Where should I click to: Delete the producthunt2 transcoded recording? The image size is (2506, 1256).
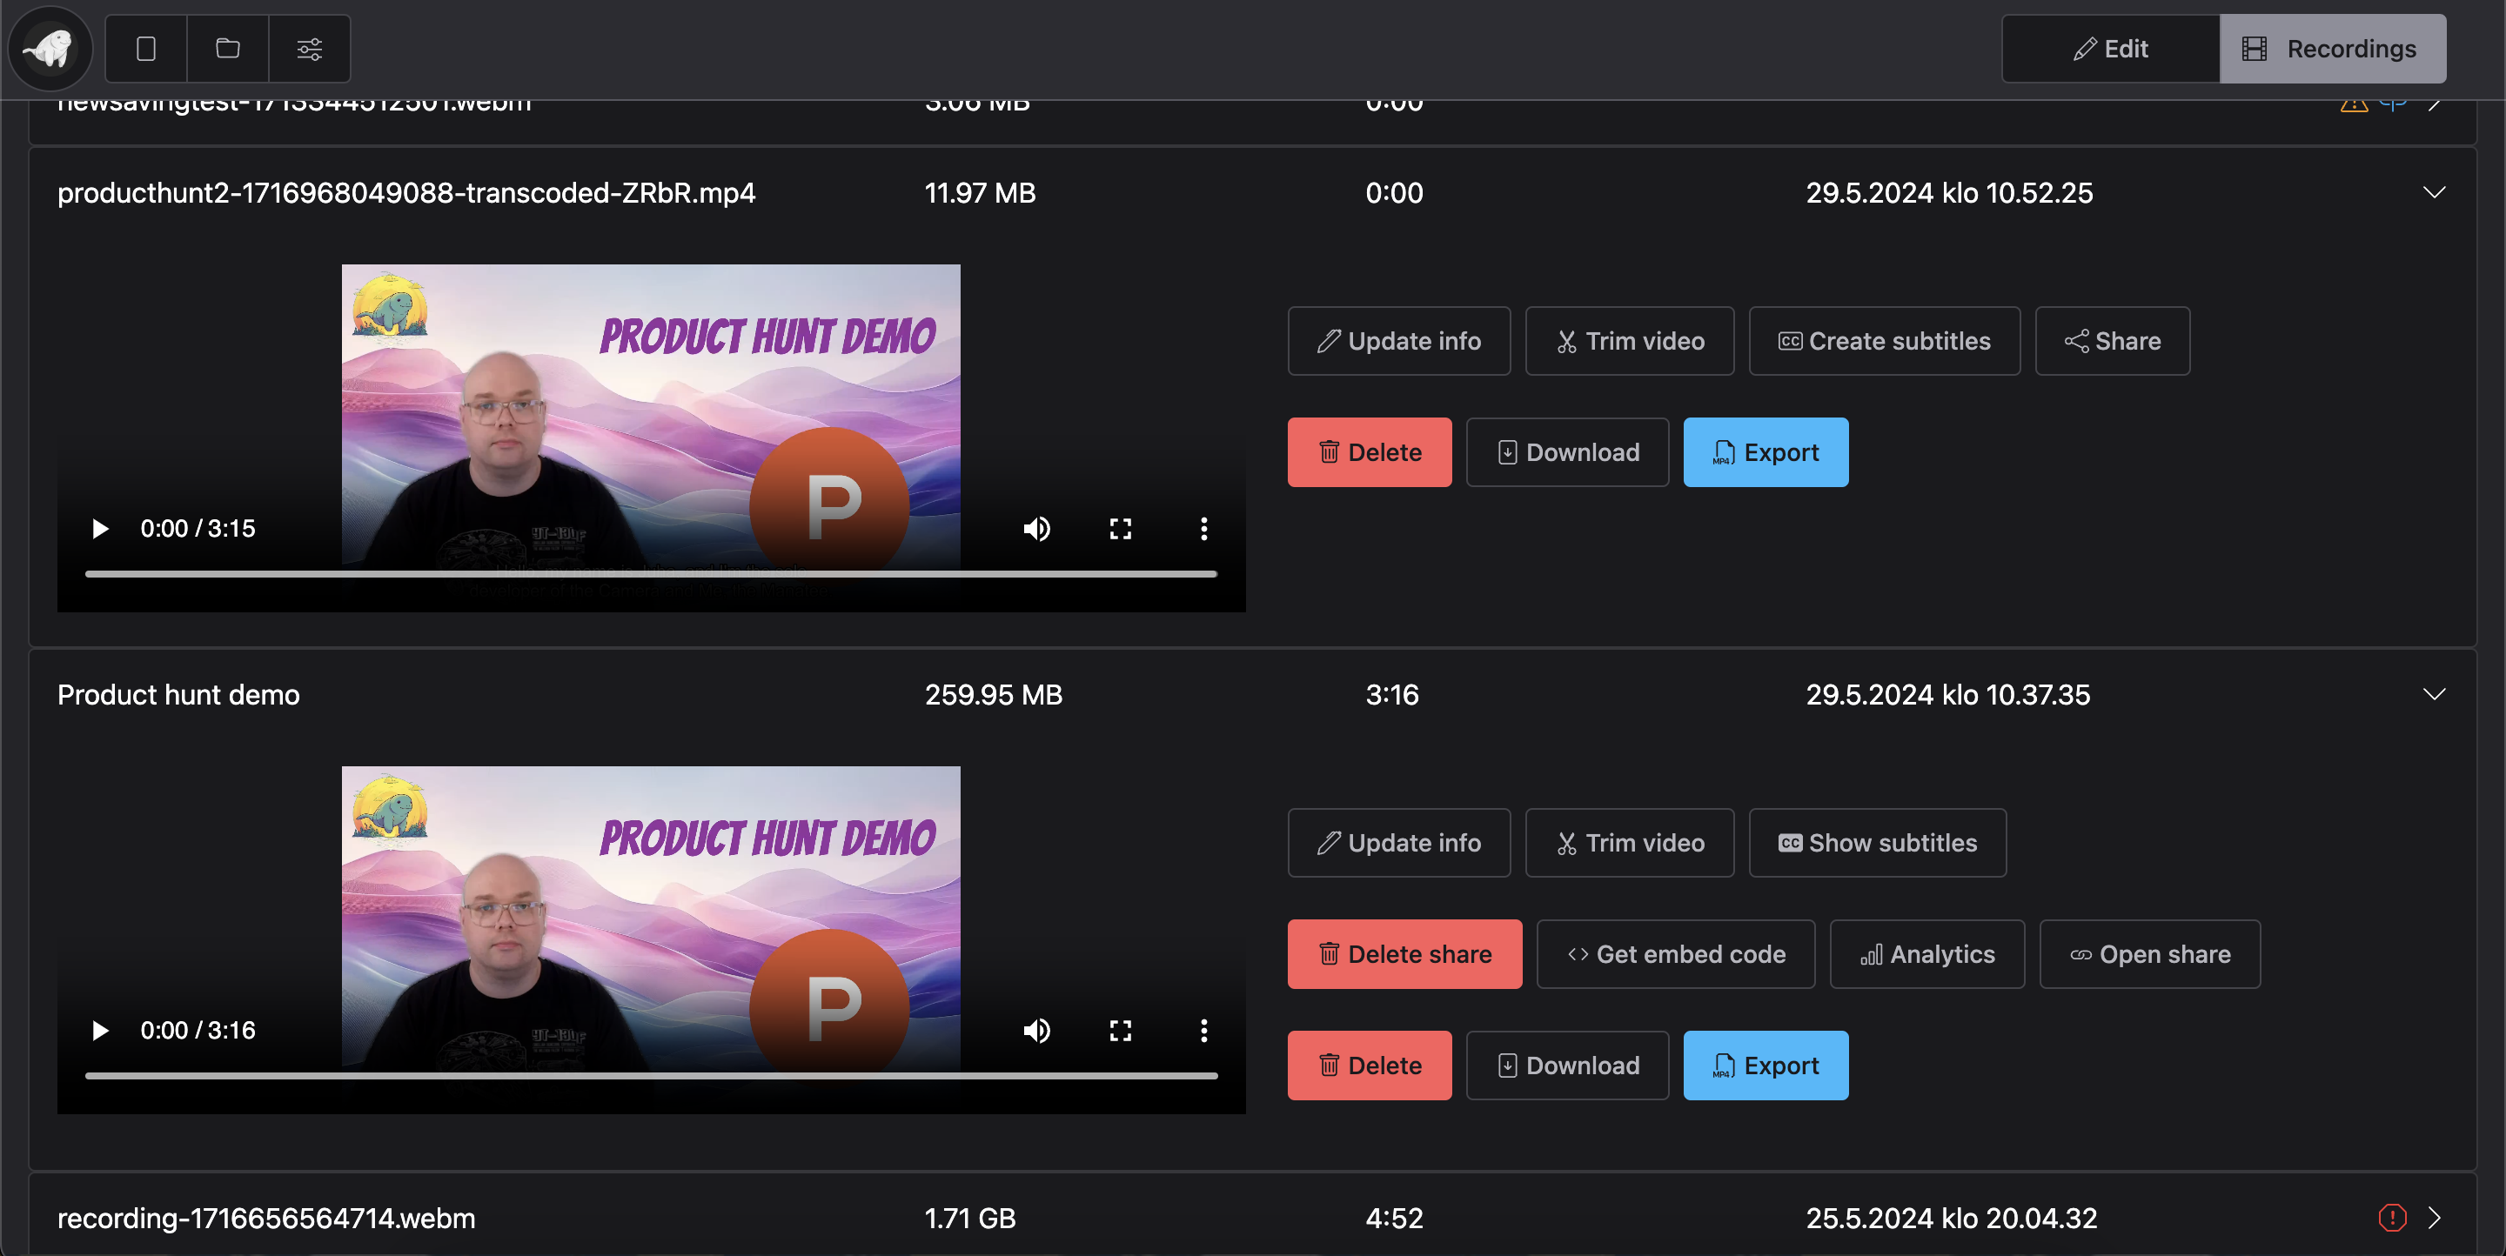pos(1369,452)
